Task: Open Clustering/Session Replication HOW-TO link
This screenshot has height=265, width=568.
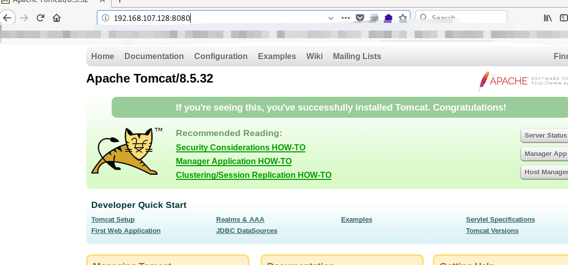Action: pyautogui.click(x=253, y=175)
